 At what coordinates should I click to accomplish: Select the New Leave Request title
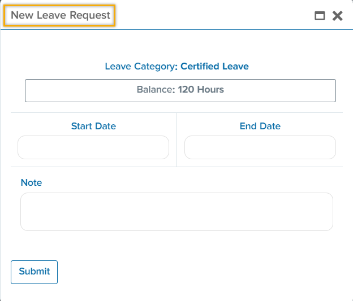tap(61, 15)
